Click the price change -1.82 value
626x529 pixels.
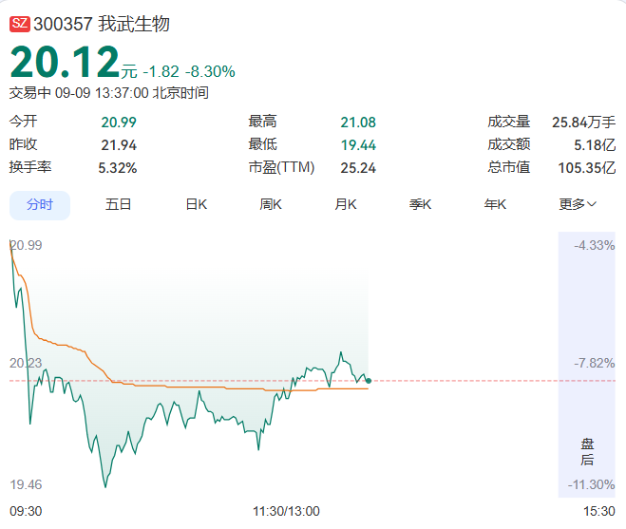point(161,72)
